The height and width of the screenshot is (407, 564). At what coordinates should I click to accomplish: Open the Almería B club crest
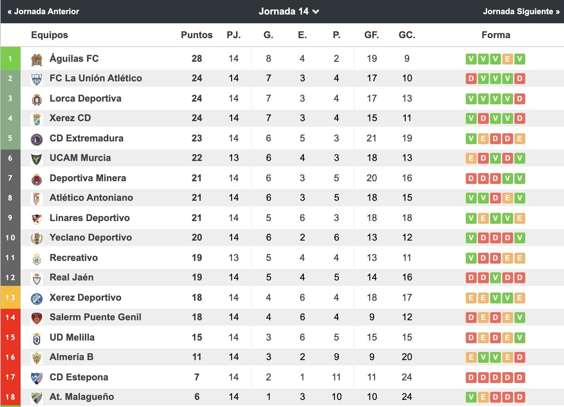(x=37, y=357)
